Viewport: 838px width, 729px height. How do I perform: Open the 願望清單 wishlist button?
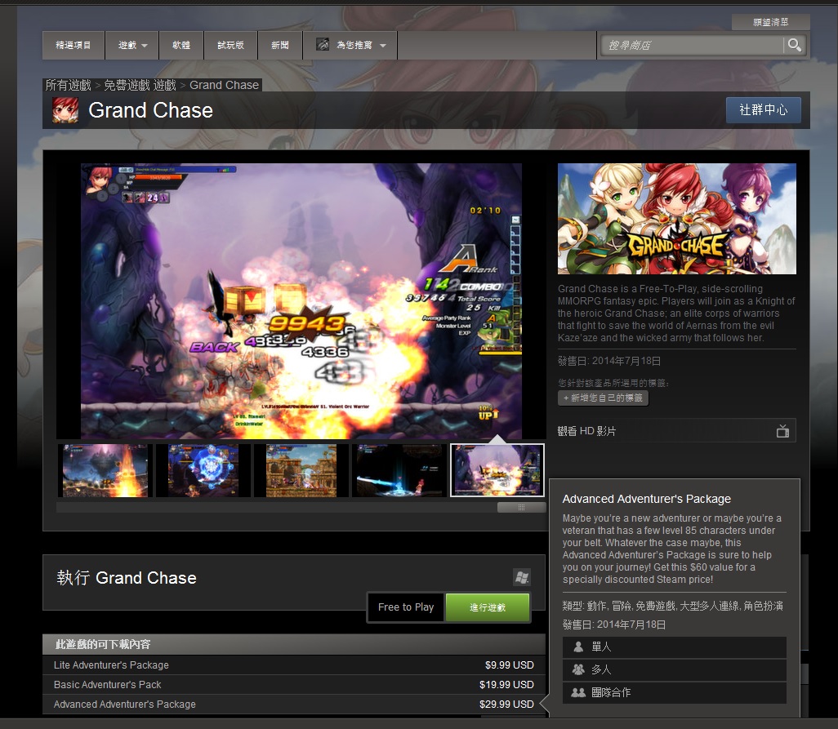click(x=771, y=22)
